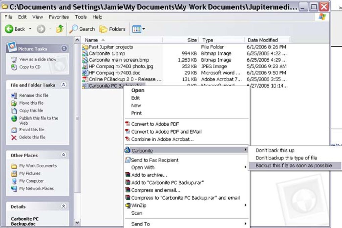Image resolution: width=342 pixels, height=228 pixels.
Task: Select the HP Compaq nx7400 photo.jpg file name
Action: 121,66
